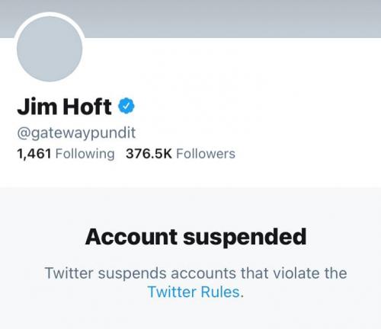This screenshot has height=329, width=381.
Task: Click the word Rules in blue link
Action: (220, 292)
